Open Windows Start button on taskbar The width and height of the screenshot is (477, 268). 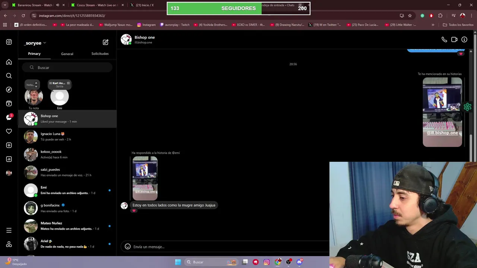click(178, 262)
